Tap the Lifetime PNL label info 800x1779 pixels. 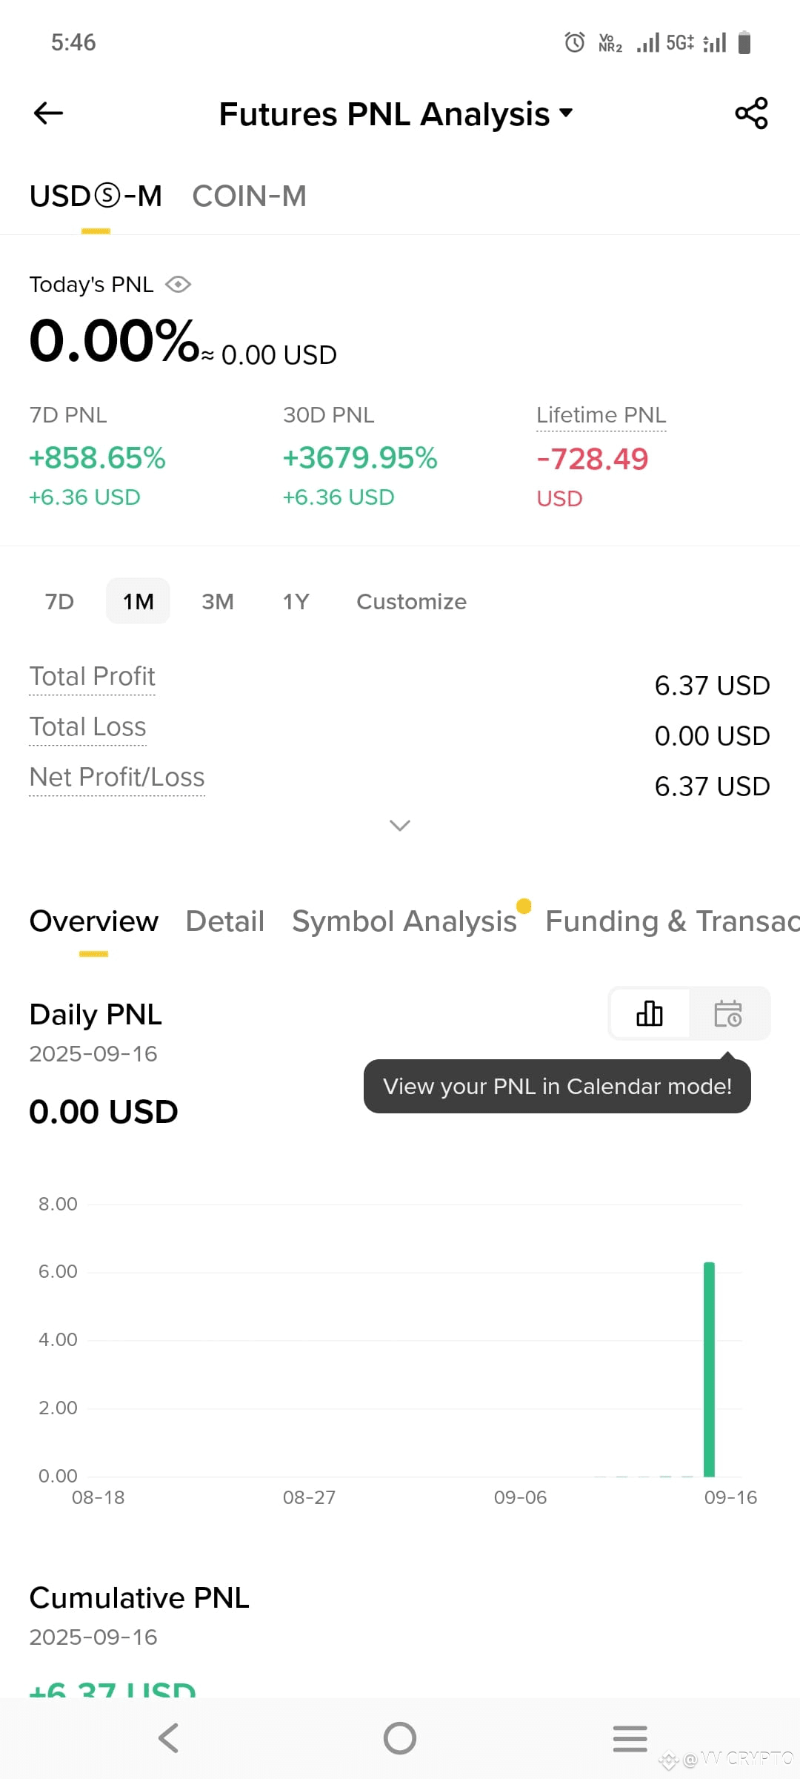[601, 415]
